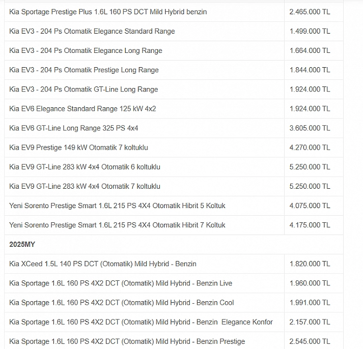
Task: Select the Sportage Benzin Cool row
Action: (174, 303)
